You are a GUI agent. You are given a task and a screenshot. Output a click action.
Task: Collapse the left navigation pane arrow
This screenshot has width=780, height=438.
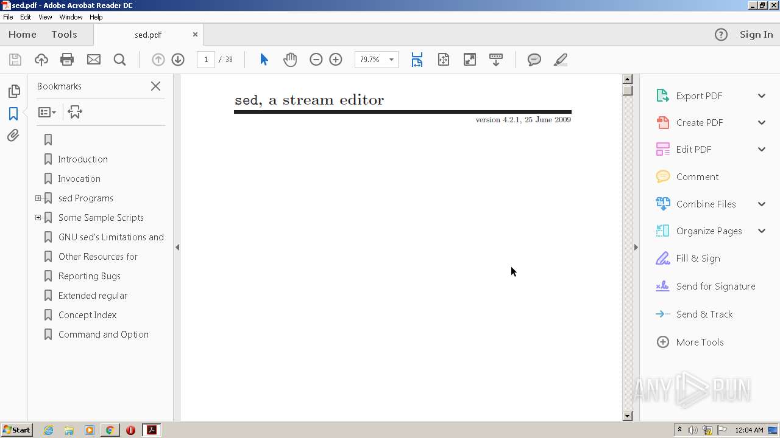pyautogui.click(x=177, y=248)
